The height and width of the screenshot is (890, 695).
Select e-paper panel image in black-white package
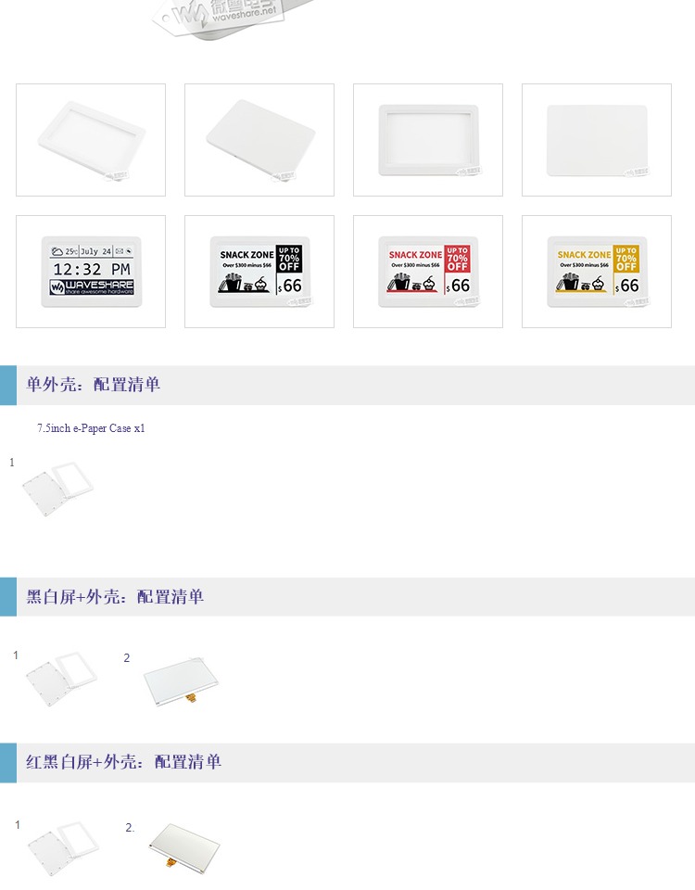(181, 680)
